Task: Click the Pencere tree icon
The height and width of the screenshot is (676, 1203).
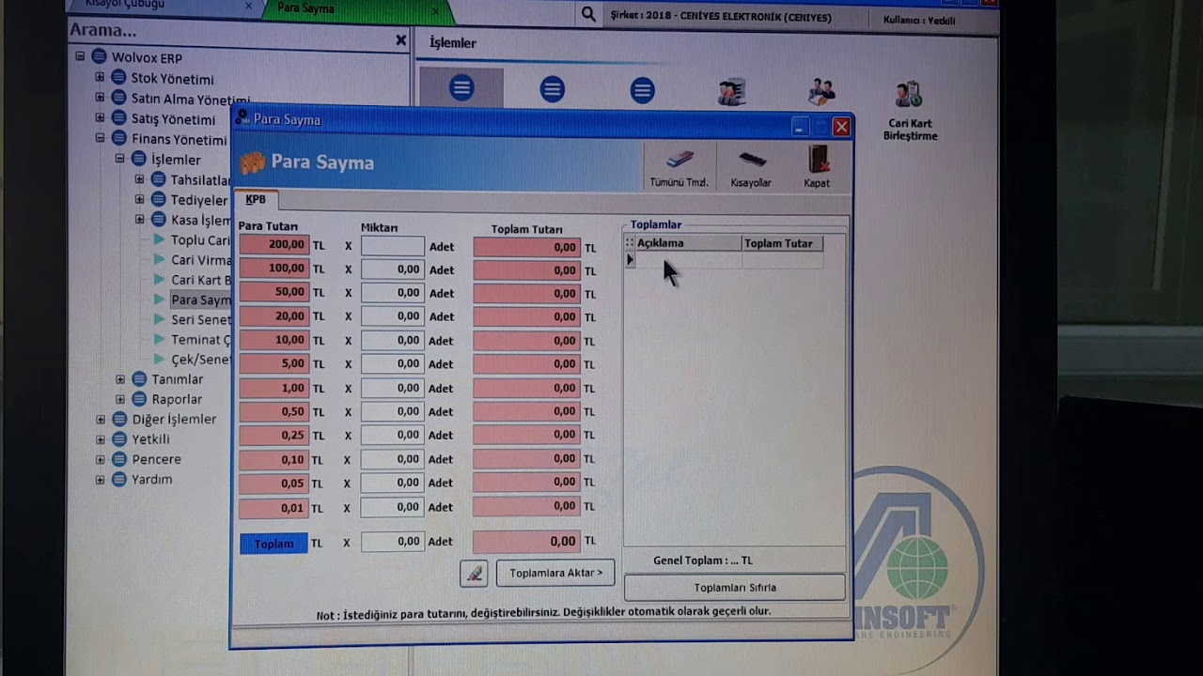Action: (x=118, y=459)
